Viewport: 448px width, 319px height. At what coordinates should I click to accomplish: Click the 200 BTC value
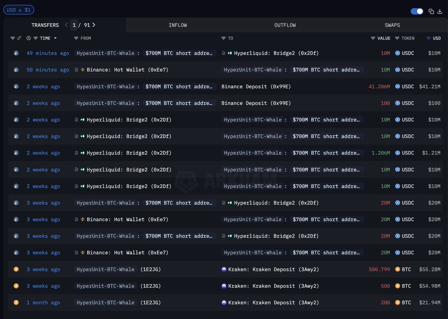click(x=385, y=303)
